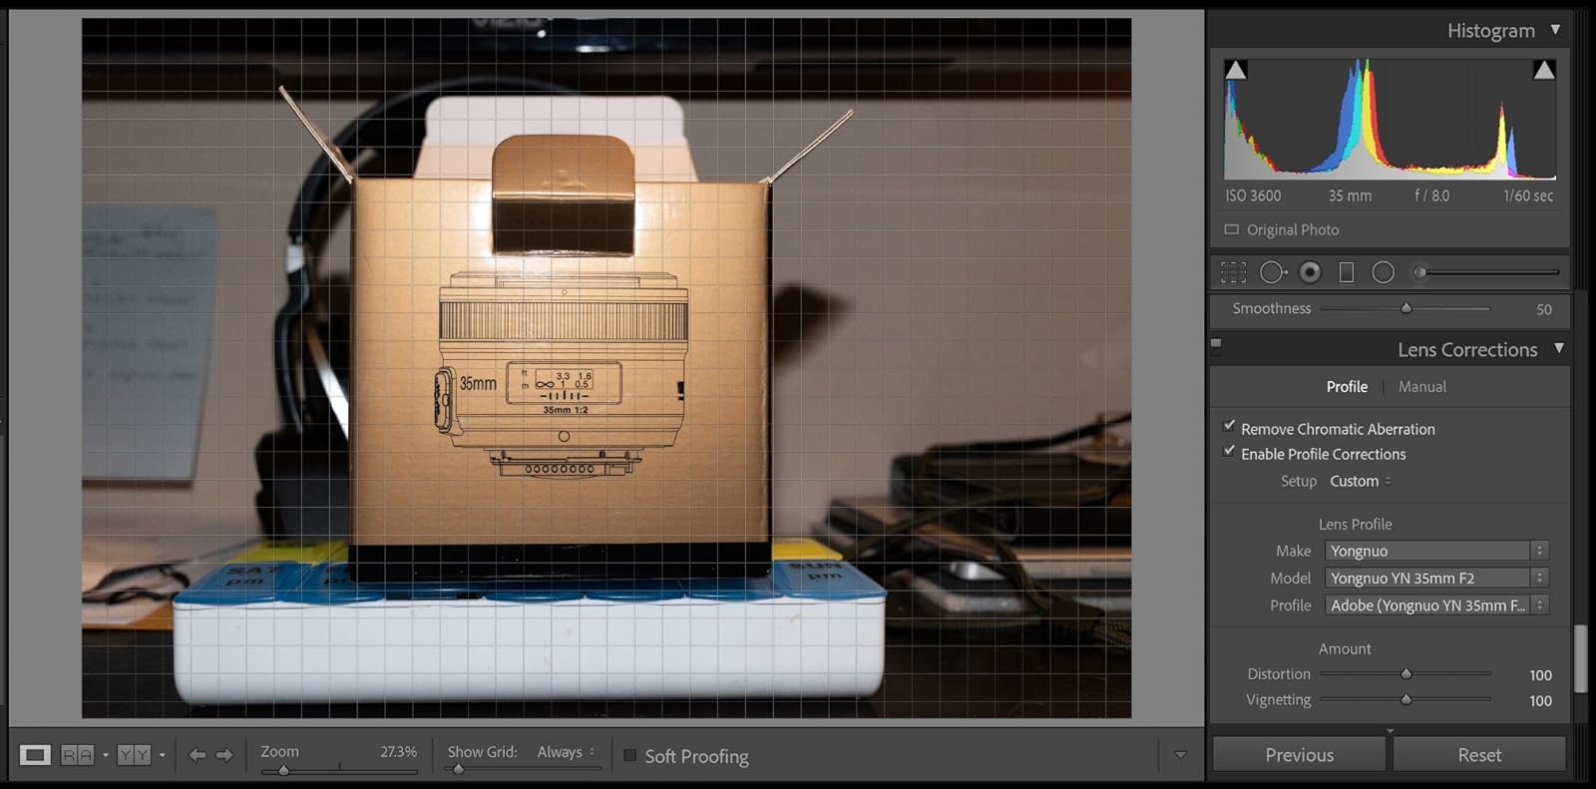Click the Reset button

point(1479,755)
